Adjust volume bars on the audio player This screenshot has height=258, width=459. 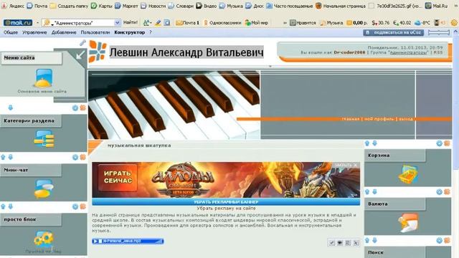pos(158,242)
